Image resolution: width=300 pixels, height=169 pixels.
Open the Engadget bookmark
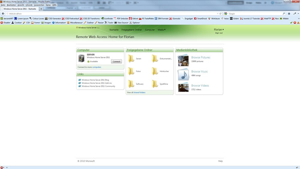point(187,19)
